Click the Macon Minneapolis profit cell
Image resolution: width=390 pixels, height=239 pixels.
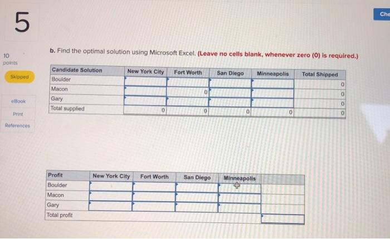click(240, 198)
